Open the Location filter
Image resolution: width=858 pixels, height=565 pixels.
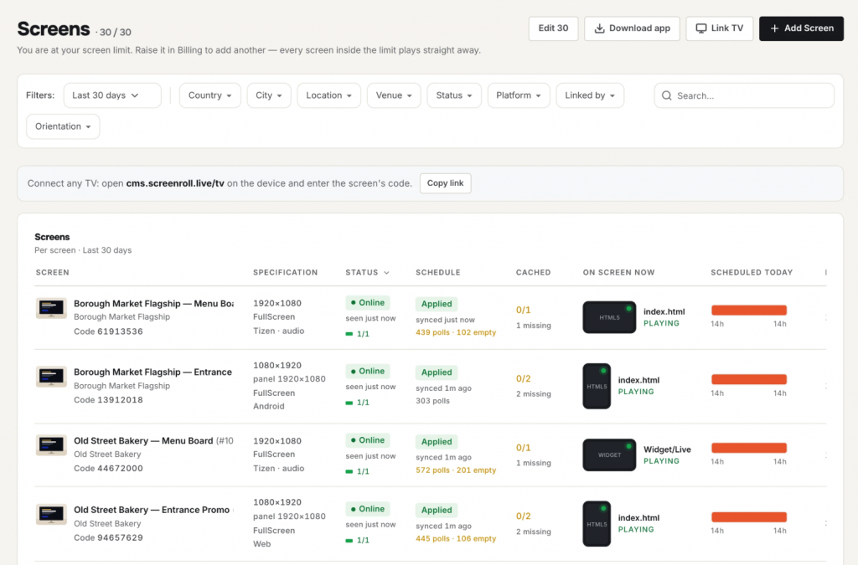coord(328,95)
